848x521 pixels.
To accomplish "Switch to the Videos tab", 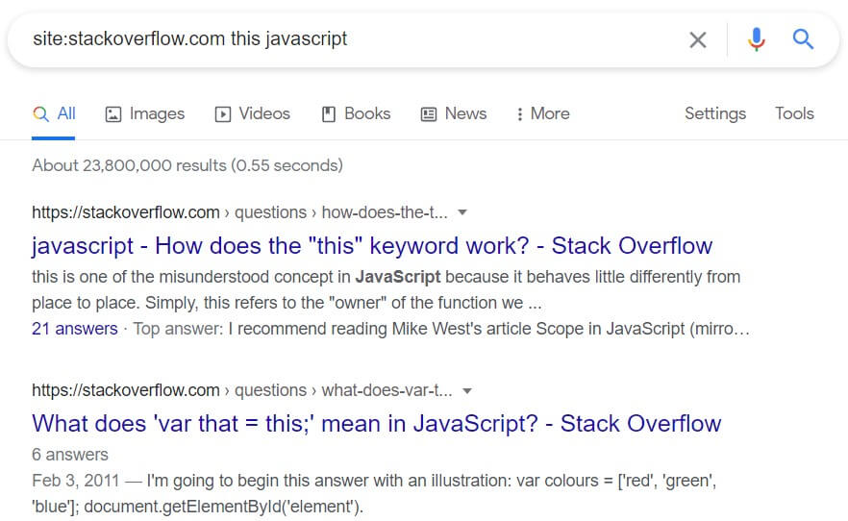I will pyautogui.click(x=253, y=113).
